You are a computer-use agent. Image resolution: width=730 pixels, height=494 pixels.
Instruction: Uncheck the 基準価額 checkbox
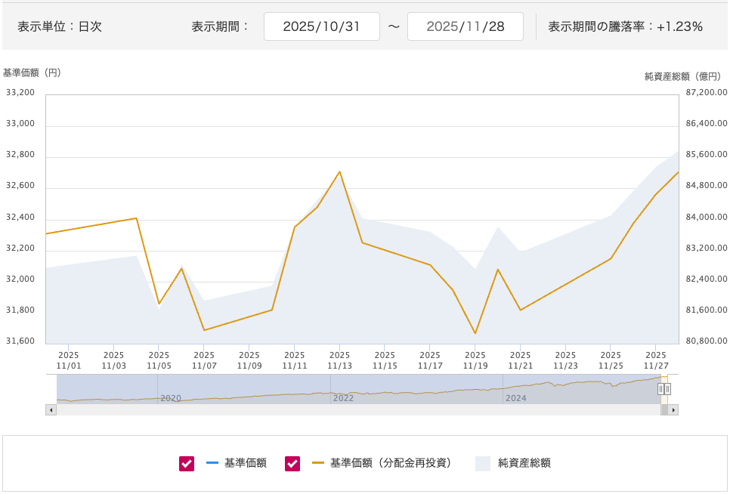tap(187, 463)
